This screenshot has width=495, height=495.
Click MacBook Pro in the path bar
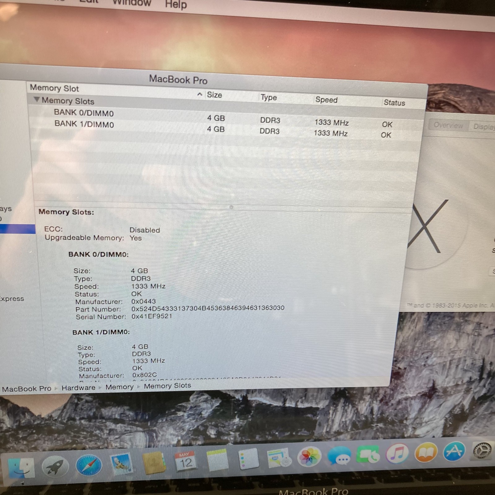point(27,389)
